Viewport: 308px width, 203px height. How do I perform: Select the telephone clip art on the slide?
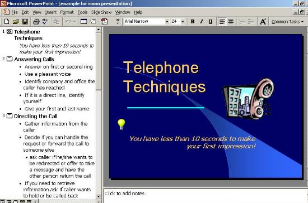pos(248,99)
